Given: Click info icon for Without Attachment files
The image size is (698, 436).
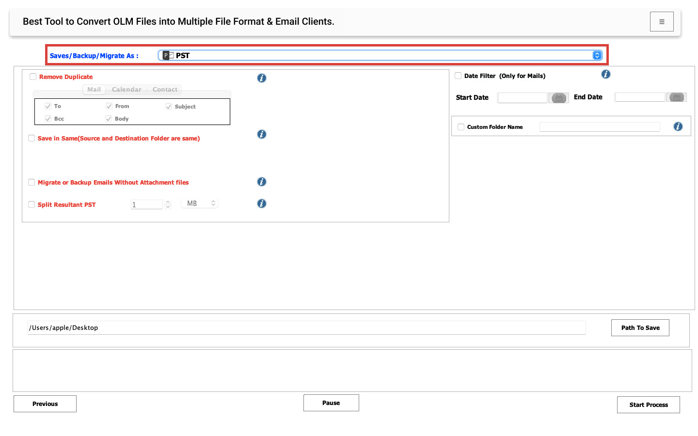Looking at the screenshot, I should click(262, 182).
